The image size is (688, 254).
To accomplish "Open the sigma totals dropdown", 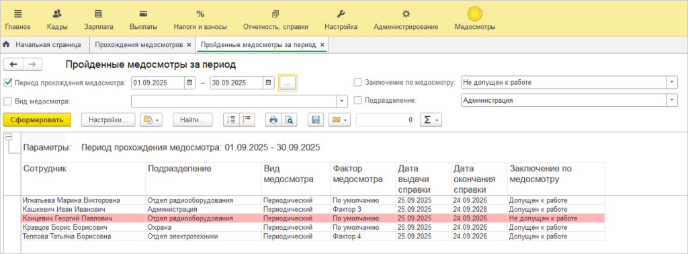I will 431,120.
